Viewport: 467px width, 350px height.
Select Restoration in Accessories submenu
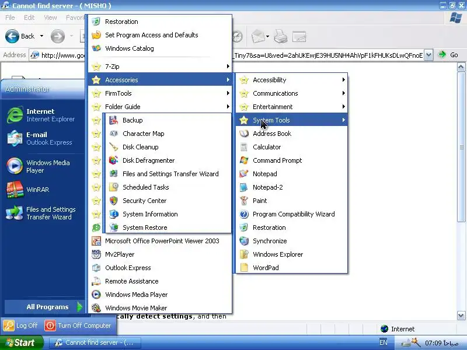click(x=292, y=228)
